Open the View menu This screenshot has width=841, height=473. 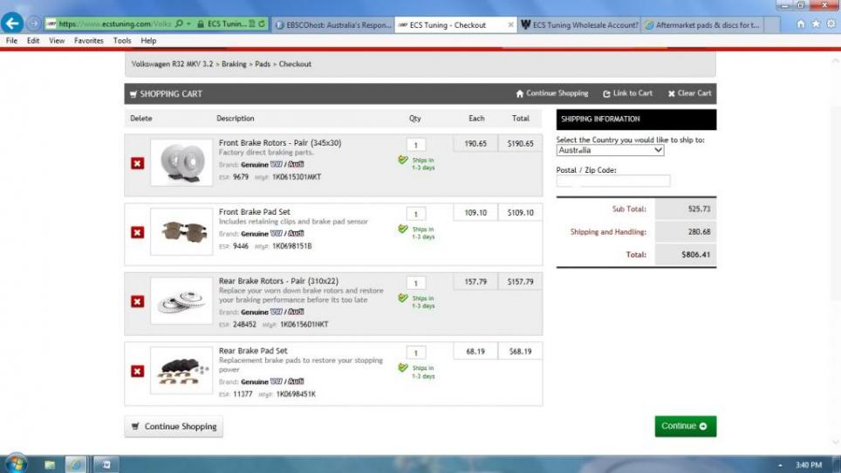pyautogui.click(x=57, y=41)
